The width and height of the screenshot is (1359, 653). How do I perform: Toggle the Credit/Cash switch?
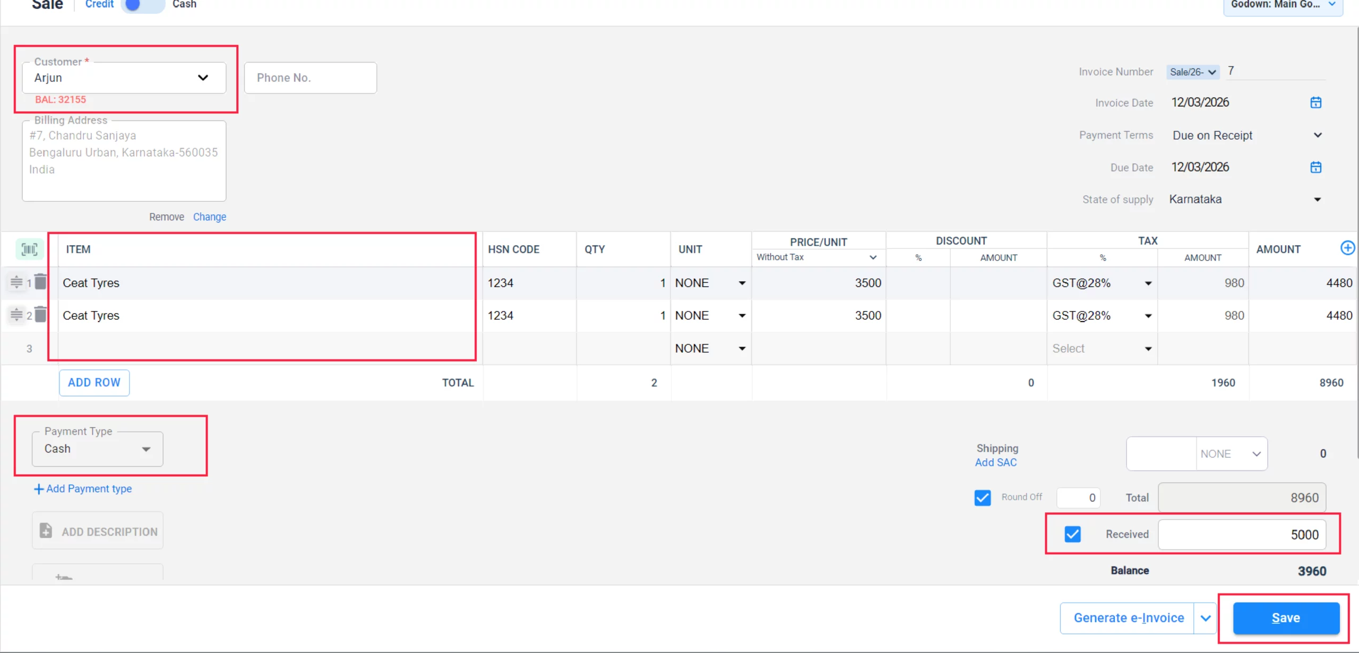coord(141,5)
